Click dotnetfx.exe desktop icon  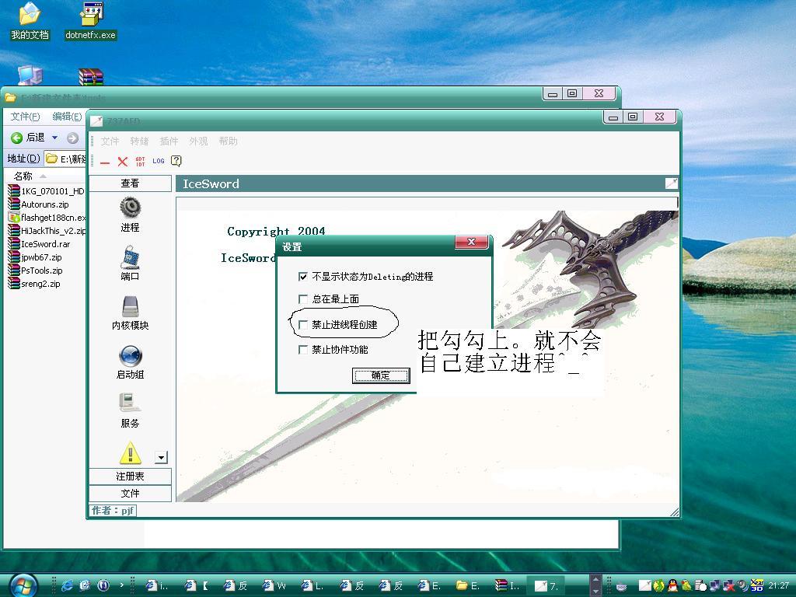tap(92, 21)
